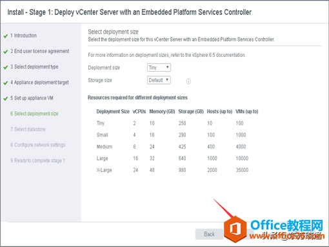
Task: Click the 10000 VMs value for Large
Action: pos(242,158)
